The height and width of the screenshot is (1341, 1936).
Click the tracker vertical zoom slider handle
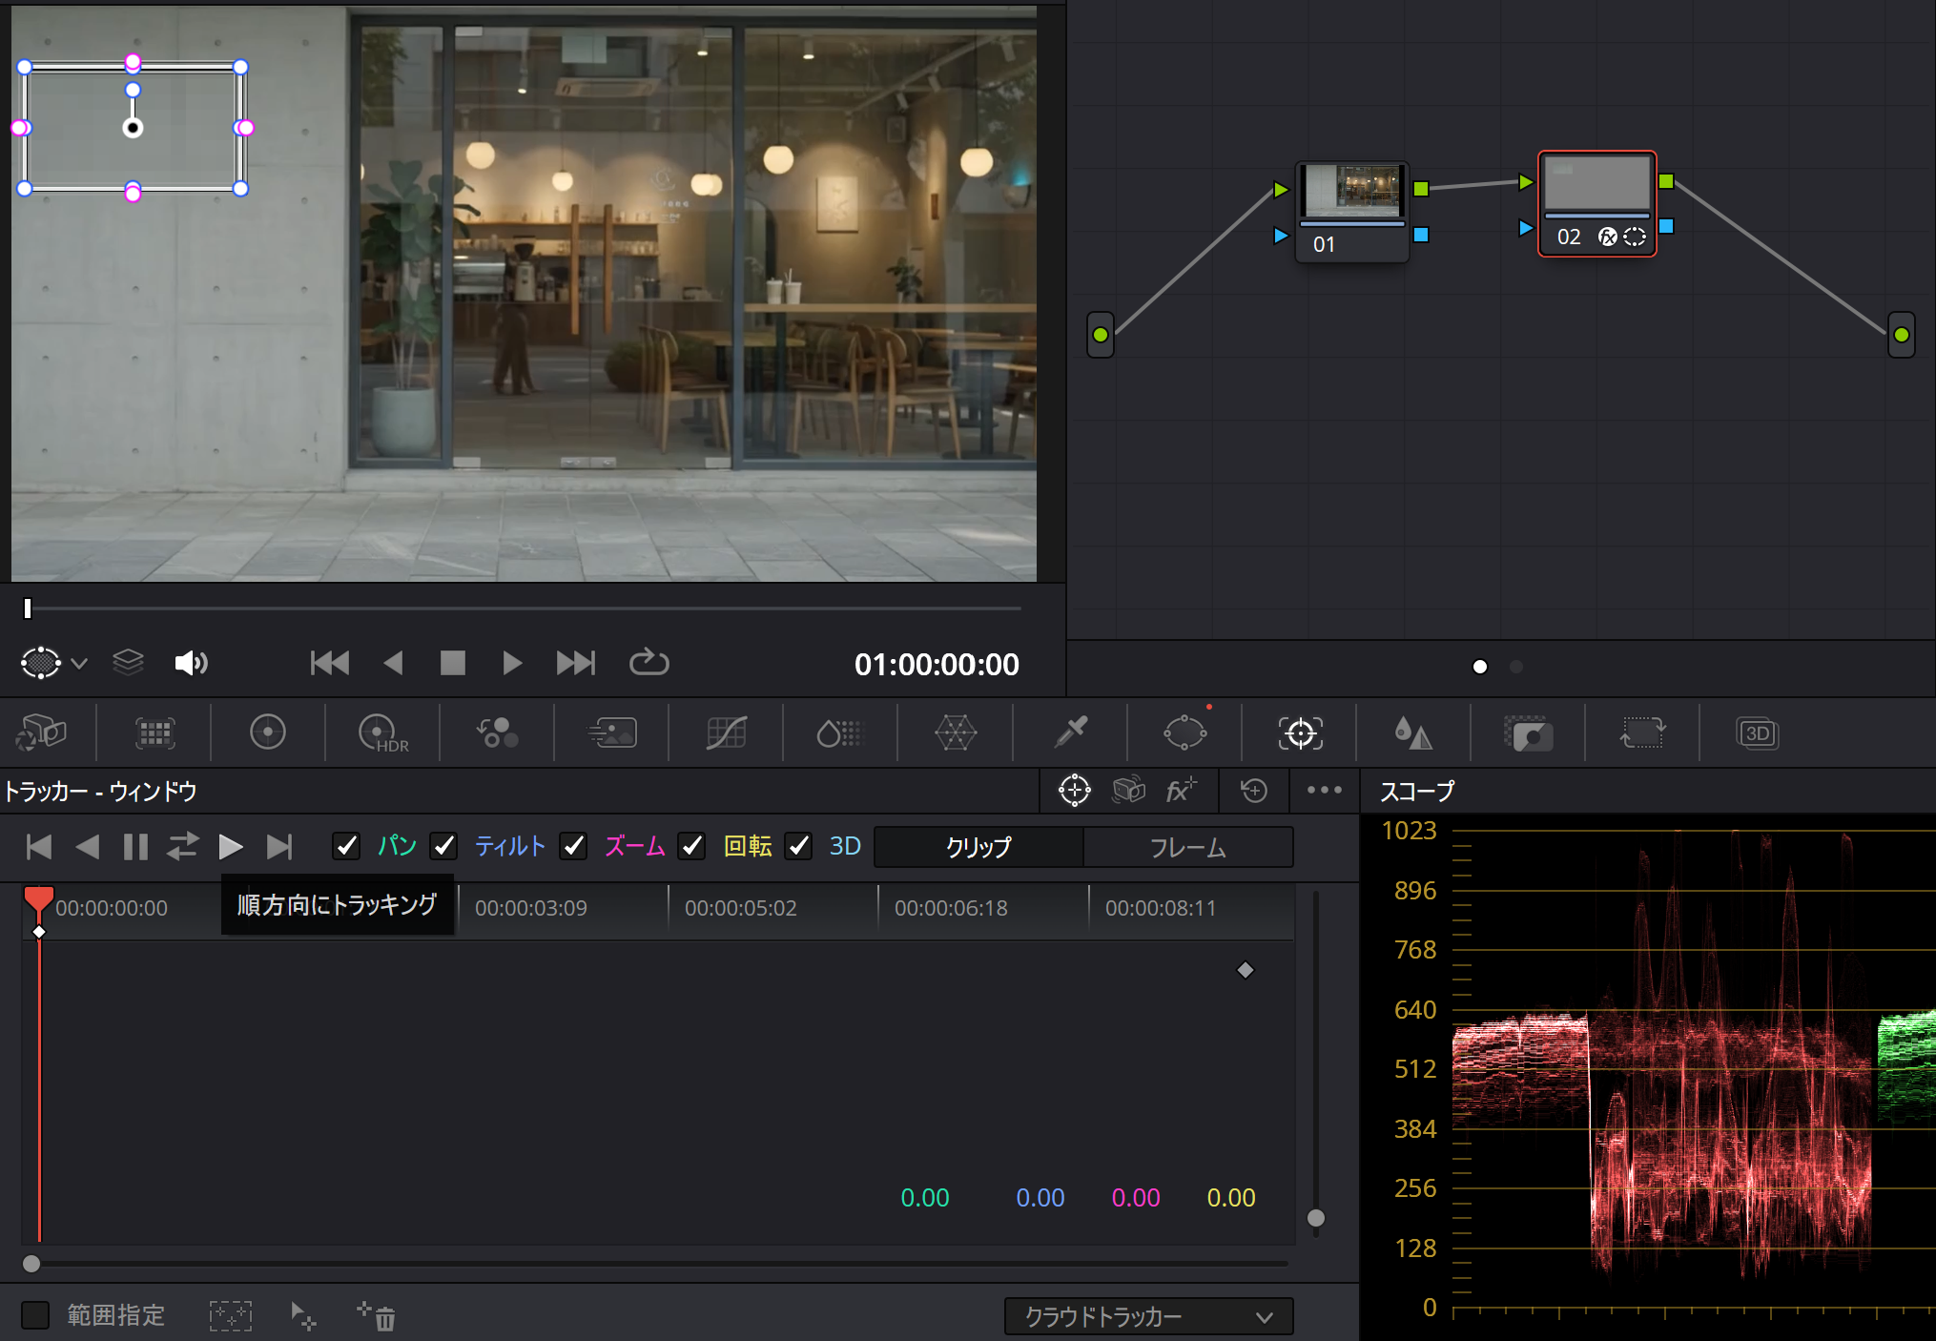(x=1316, y=1218)
